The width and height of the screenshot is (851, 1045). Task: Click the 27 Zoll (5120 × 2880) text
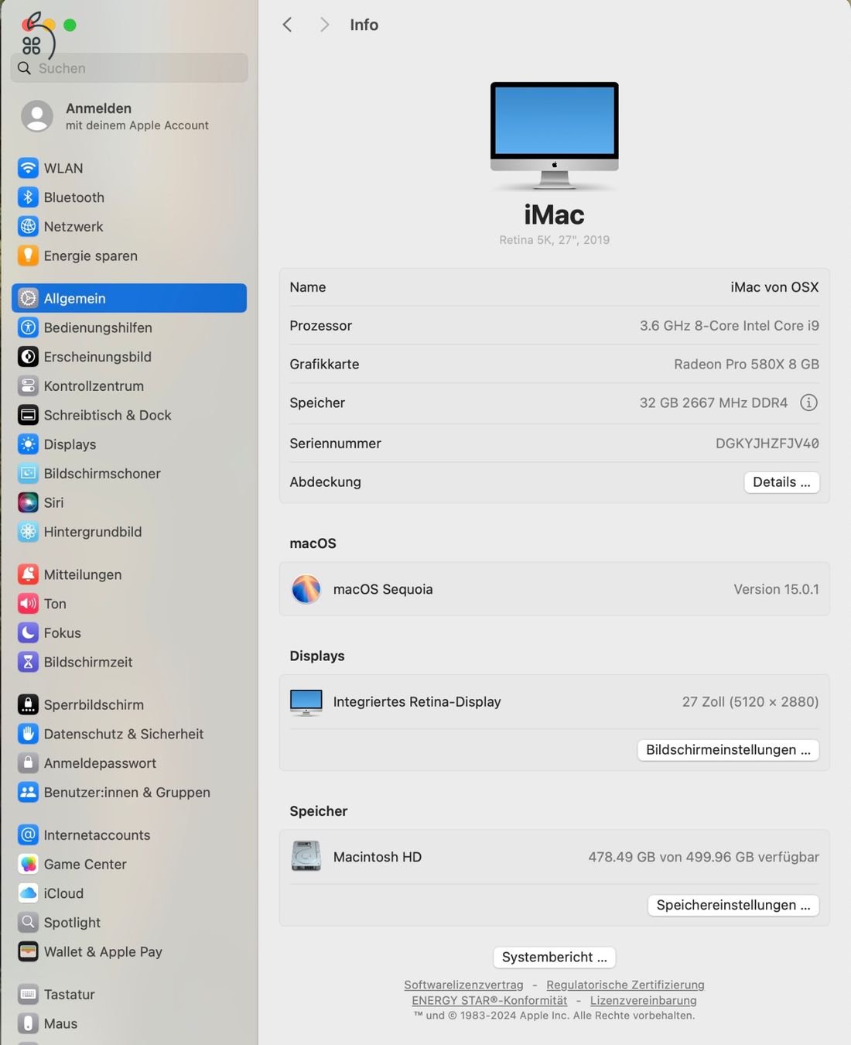[x=750, y=702]
